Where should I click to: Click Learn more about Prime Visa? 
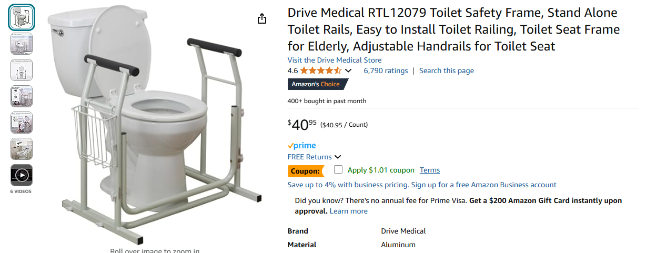348,211
